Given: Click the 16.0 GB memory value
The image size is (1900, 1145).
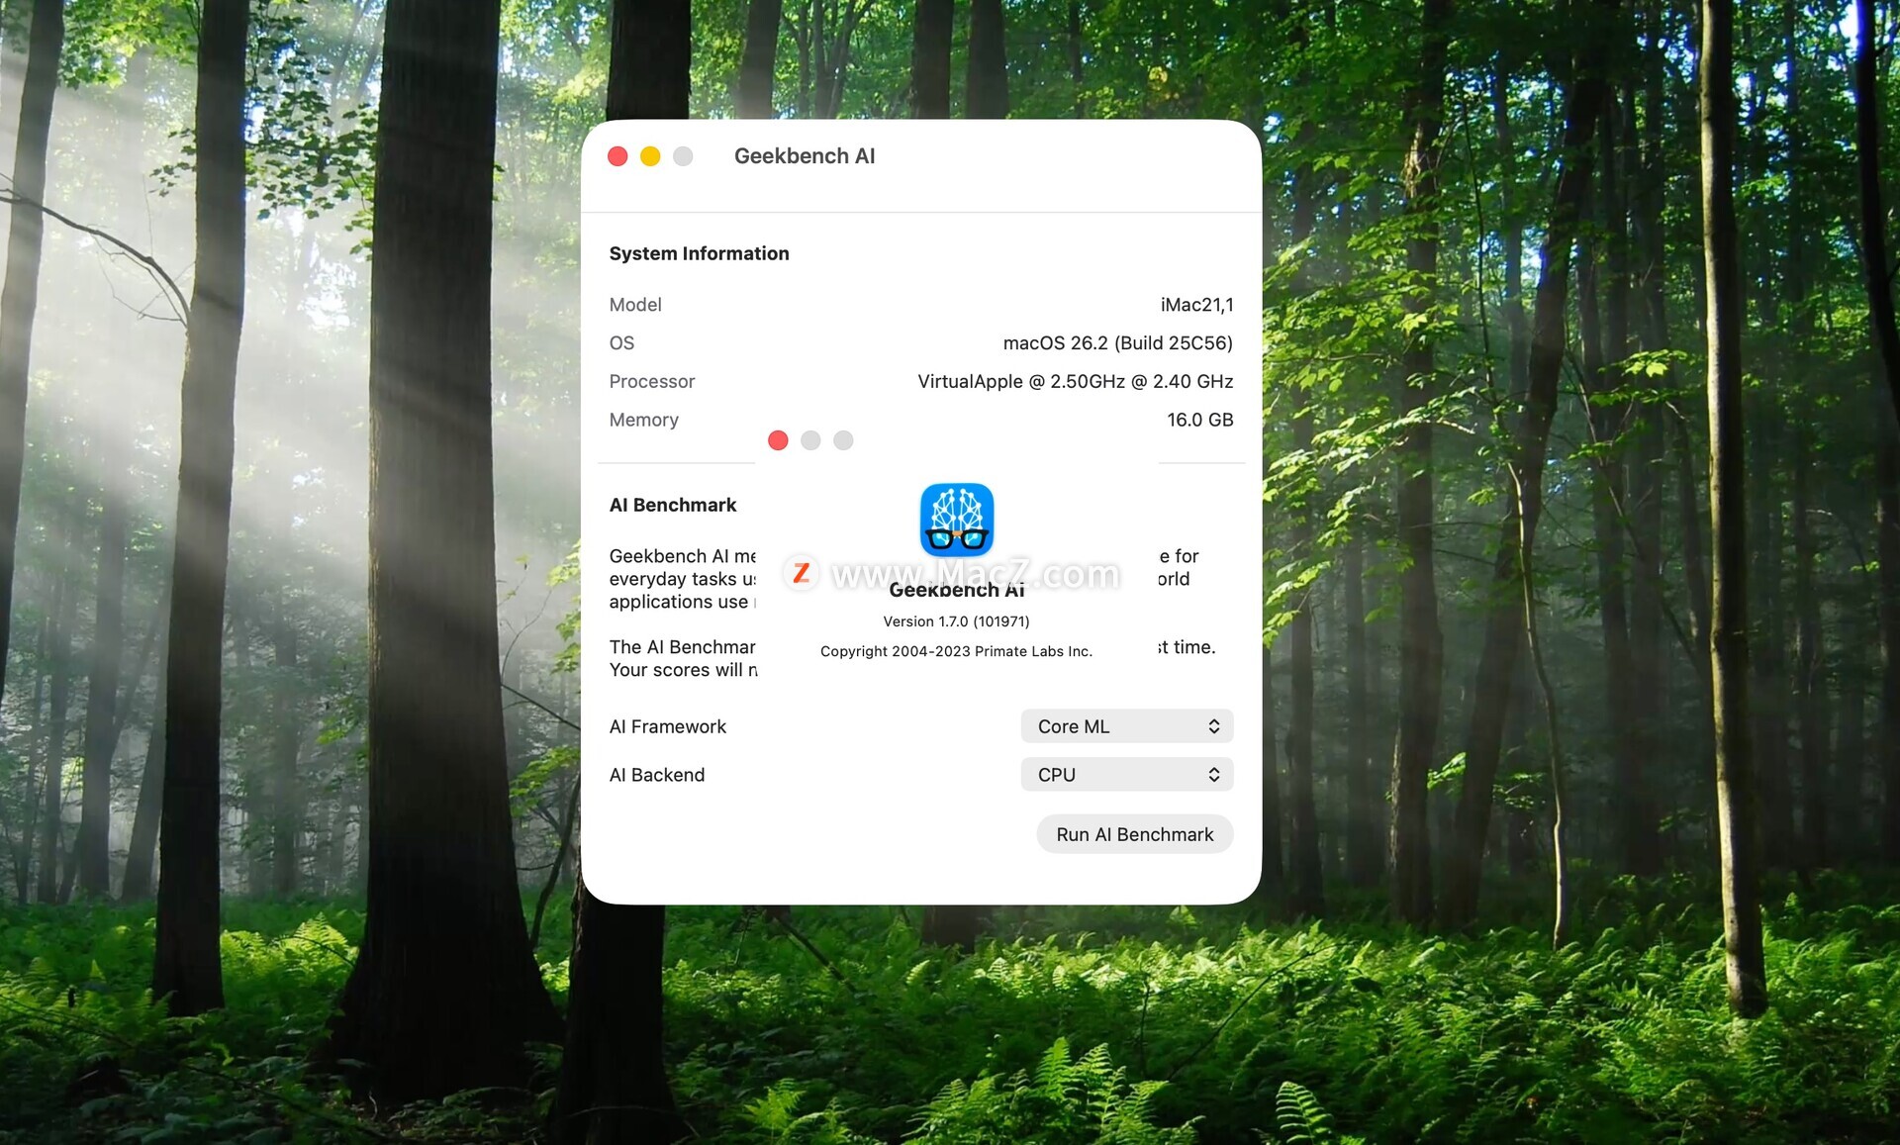Looking at the screenshot, I should [1199, 420].
